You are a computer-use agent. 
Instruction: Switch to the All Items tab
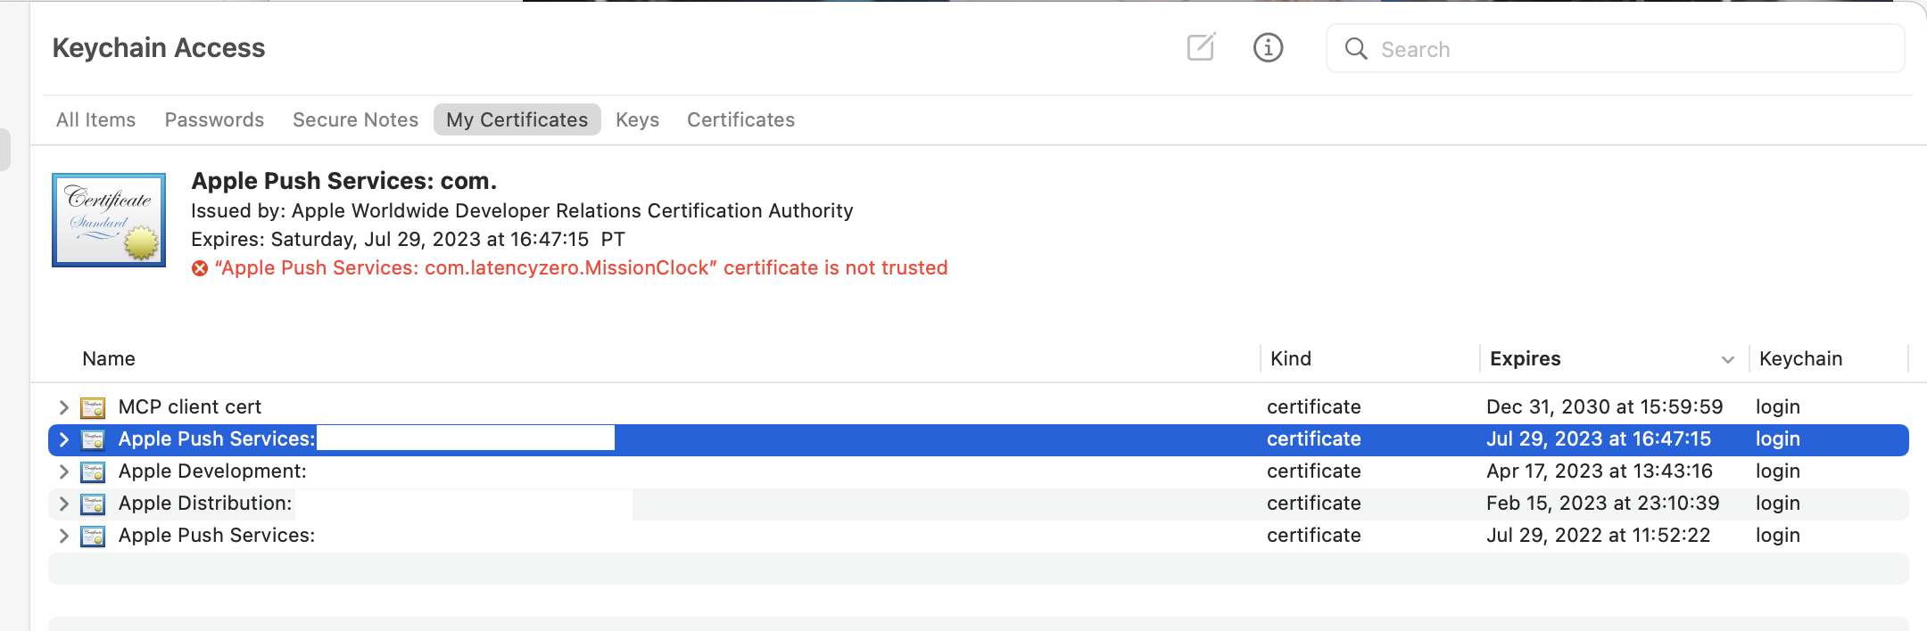tap(95, 119)
